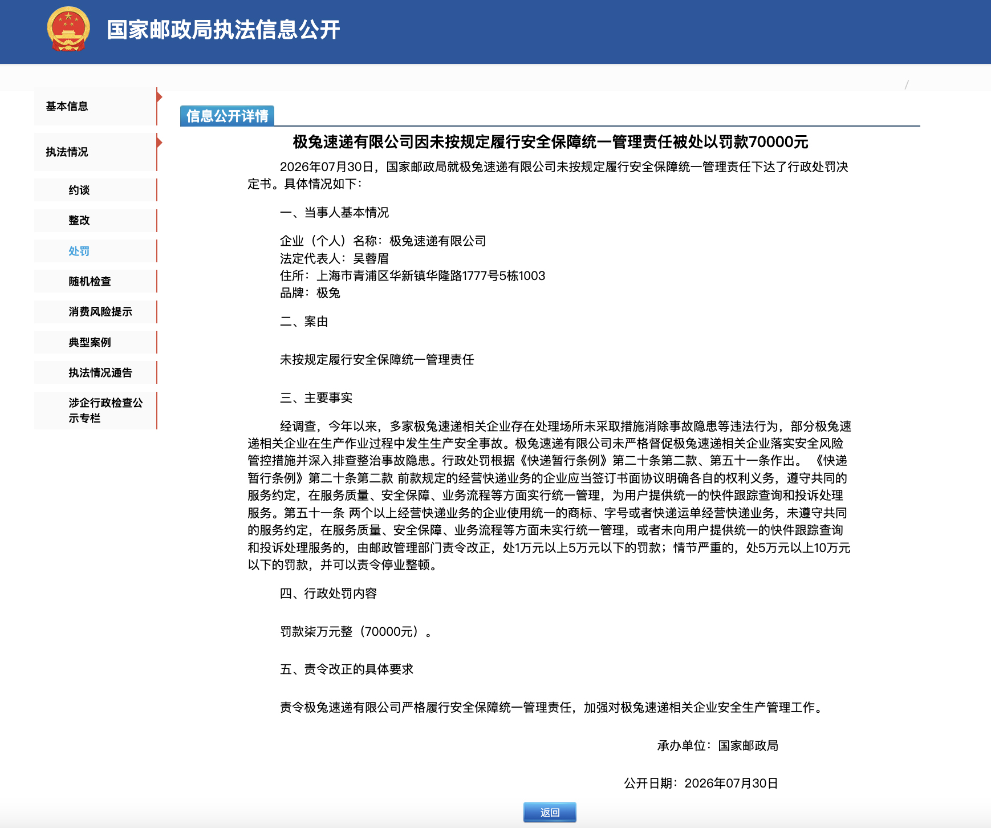This screenshot has width=991, height=828.
Task: Select the highlighted 处罚 sidebar item
Action: (x=95, y=251)
